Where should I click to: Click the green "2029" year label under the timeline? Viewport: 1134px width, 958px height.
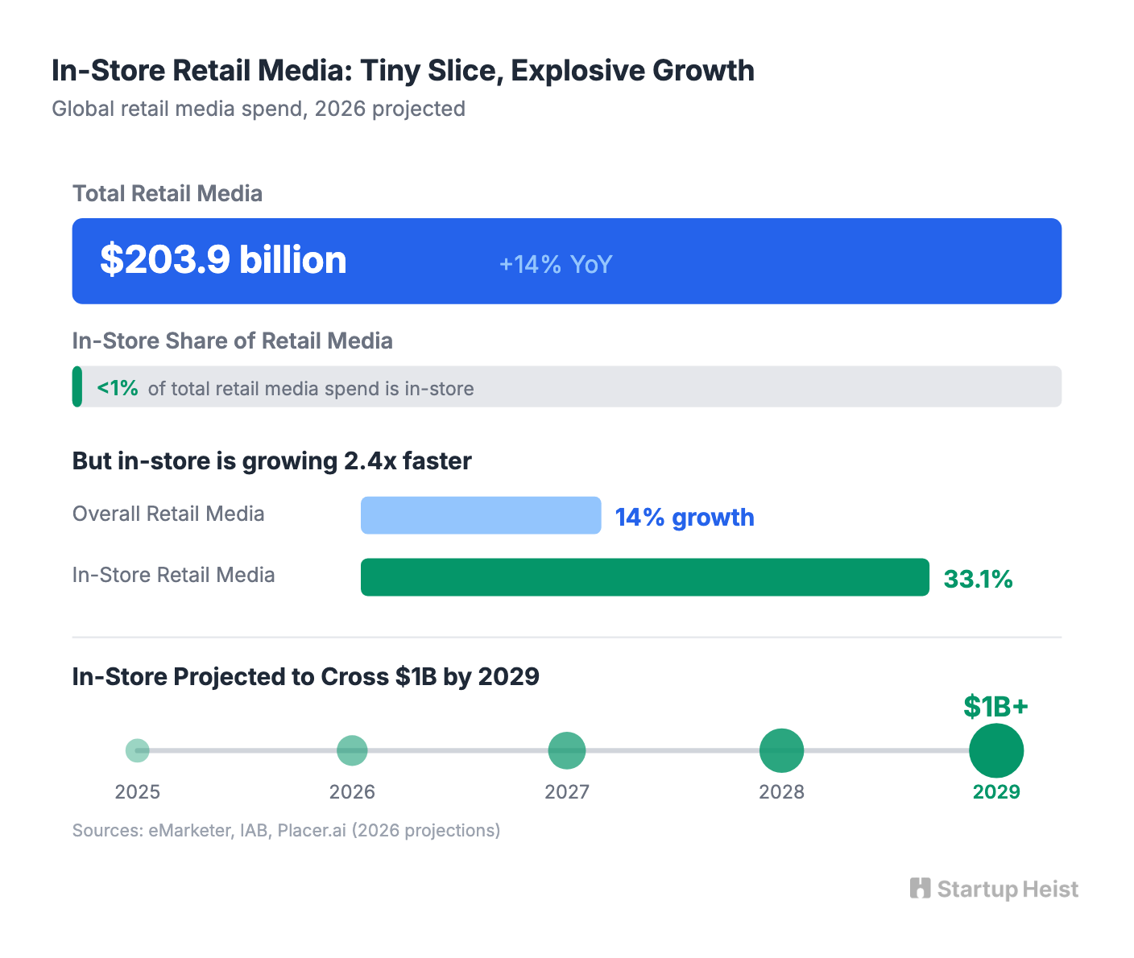pos(996,792)
